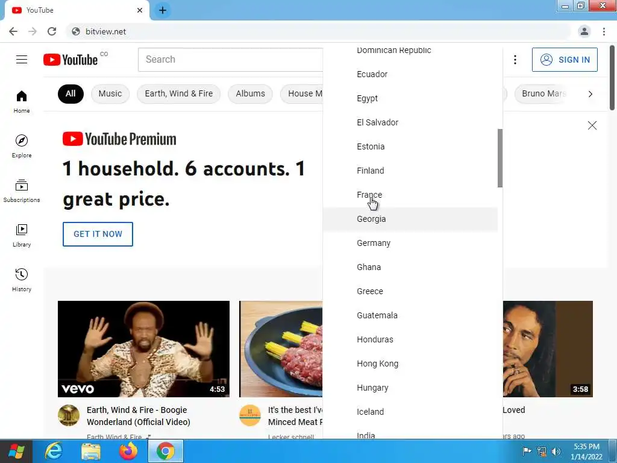Choose Georgia from country list
This screenshot has height=463, width=617.
click(x=410, y=219)
